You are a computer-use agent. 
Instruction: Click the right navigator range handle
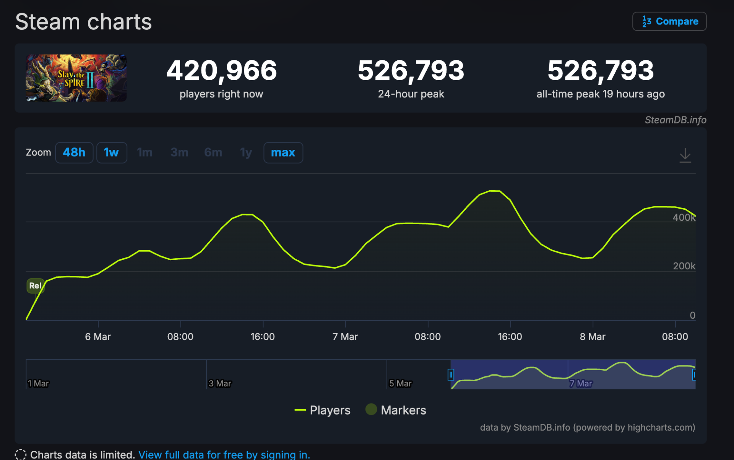pyautogui.click(x=694, y=374)
